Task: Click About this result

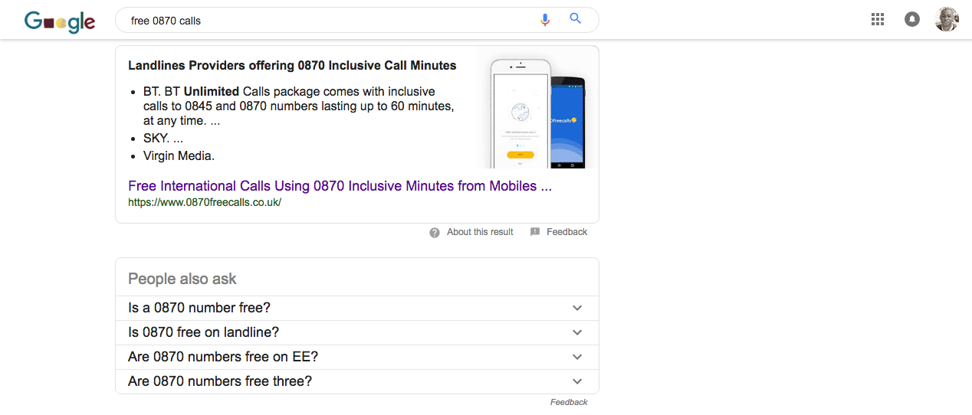Action: [480, 232]
